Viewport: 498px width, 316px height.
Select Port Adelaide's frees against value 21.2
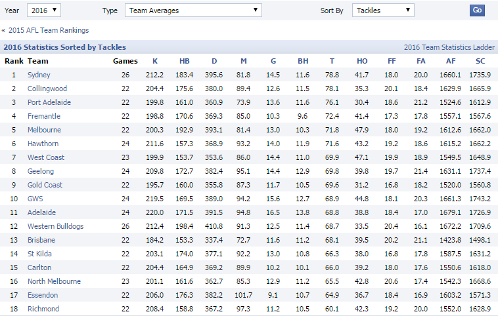[x=420, y=102]
